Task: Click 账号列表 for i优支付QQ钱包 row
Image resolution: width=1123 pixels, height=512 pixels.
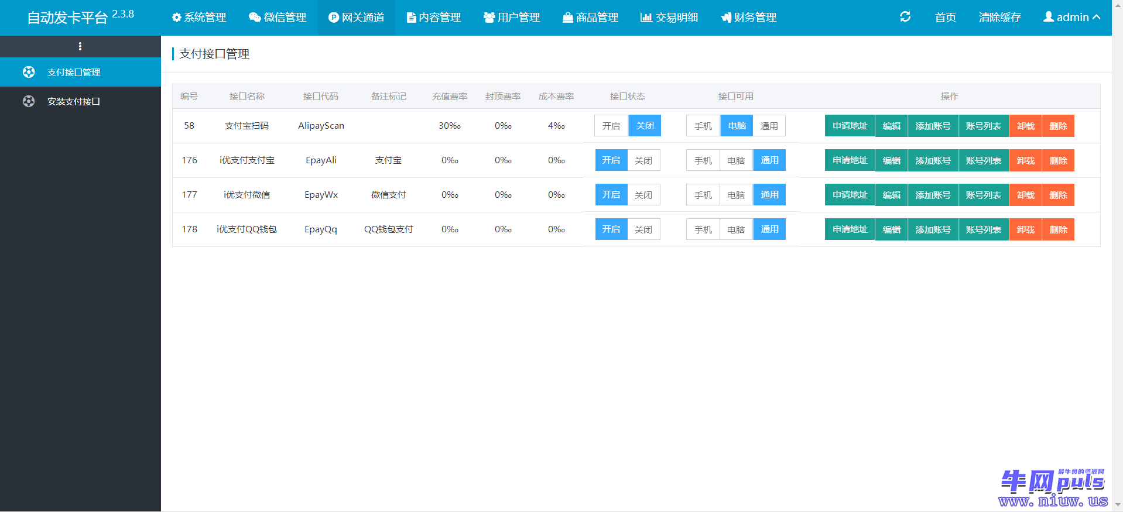Action: click(984, 229)
